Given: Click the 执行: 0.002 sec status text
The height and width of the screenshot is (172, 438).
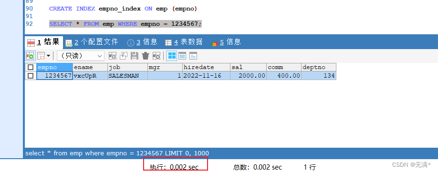Looking at the screenshot, I should (x=174, y=167).
